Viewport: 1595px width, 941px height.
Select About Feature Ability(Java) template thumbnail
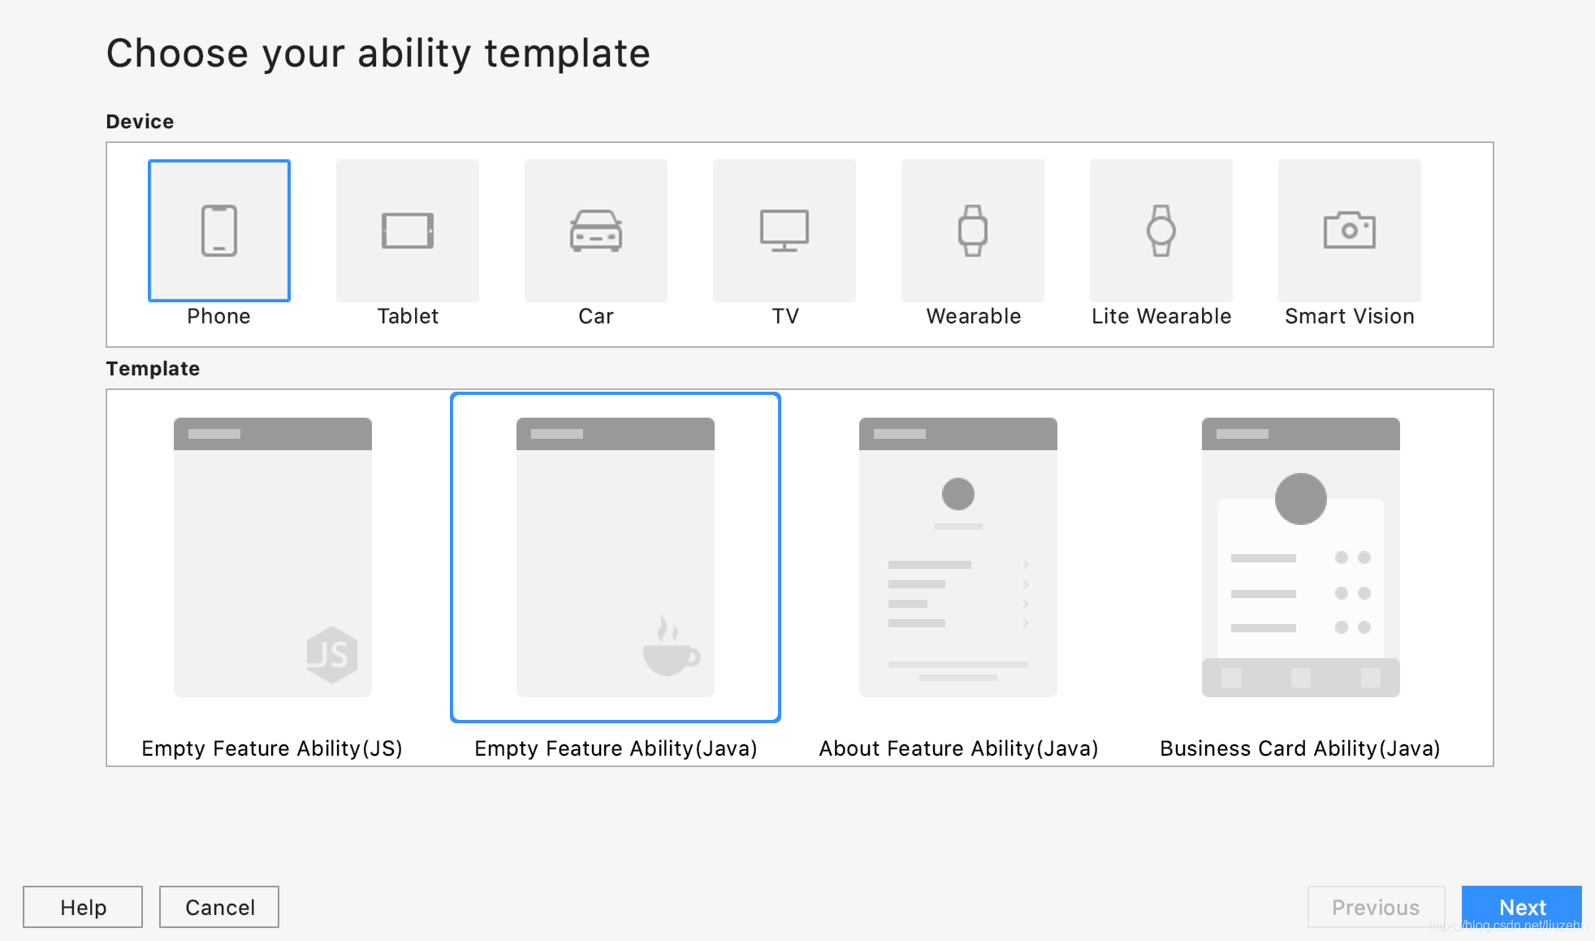[958, 557]
